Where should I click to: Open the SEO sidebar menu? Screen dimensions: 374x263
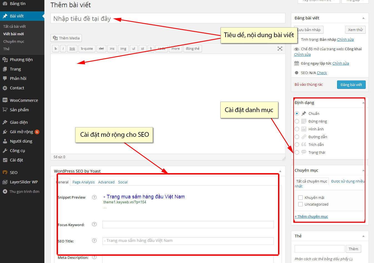click(x=22, y=173)
